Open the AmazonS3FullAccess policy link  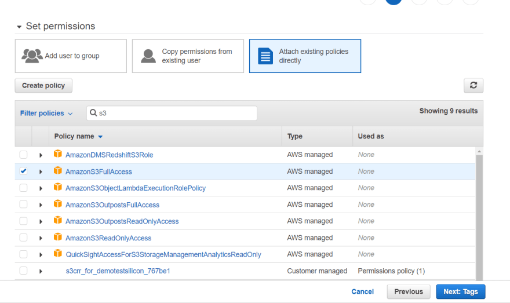99,171
